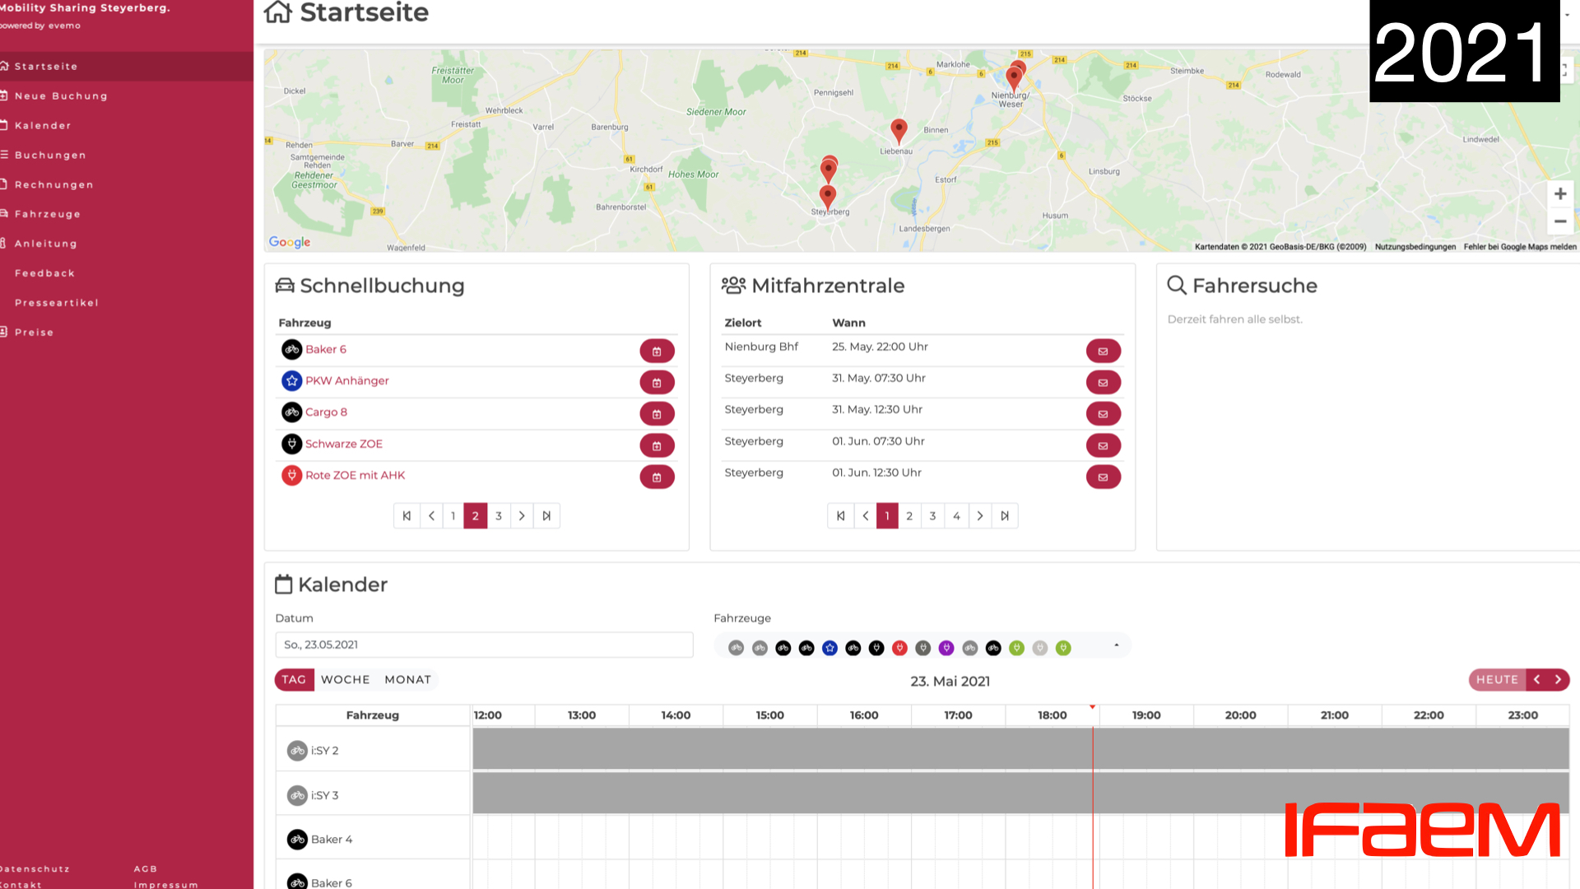Screen dimensions: 1580x889
Task: Click the Datum input field
Action: [x=484, y=645]
